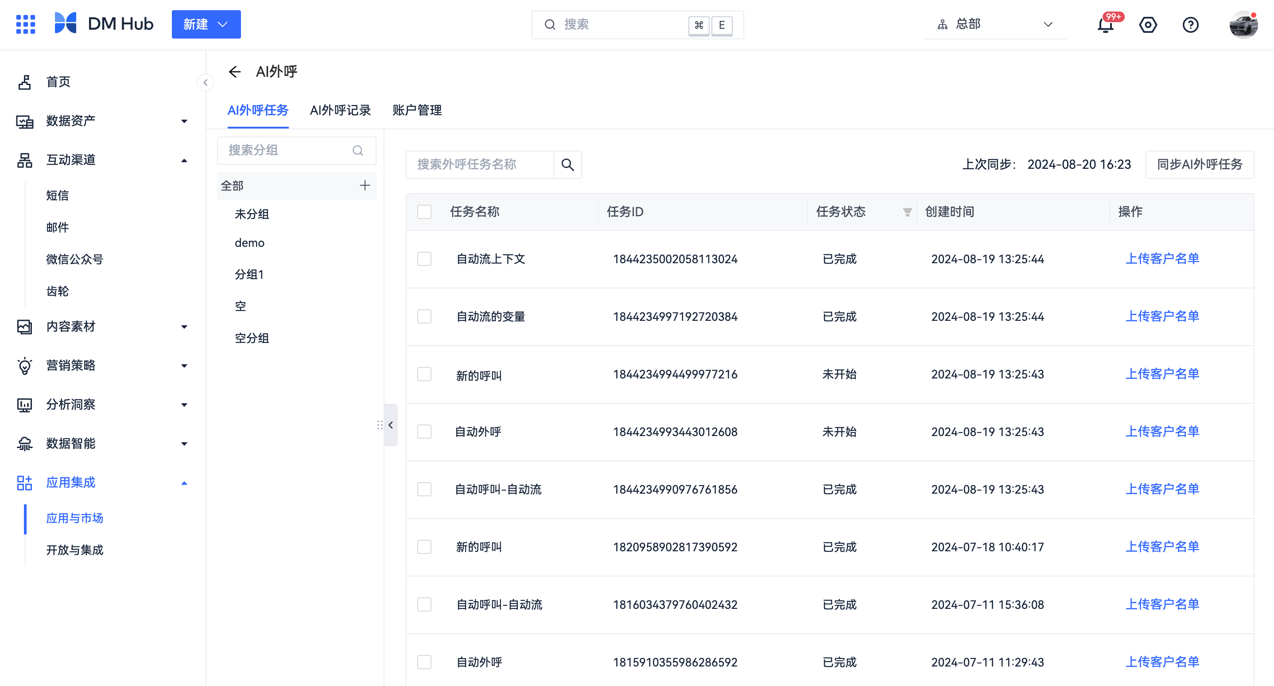
Task: Switch to the 账户管理 tab
Action: click(417, 110)
